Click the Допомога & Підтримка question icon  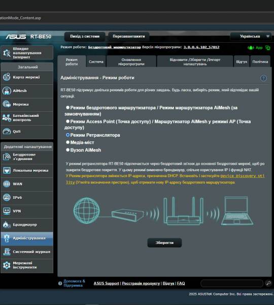pyautogui.click(x=60, y=284)
